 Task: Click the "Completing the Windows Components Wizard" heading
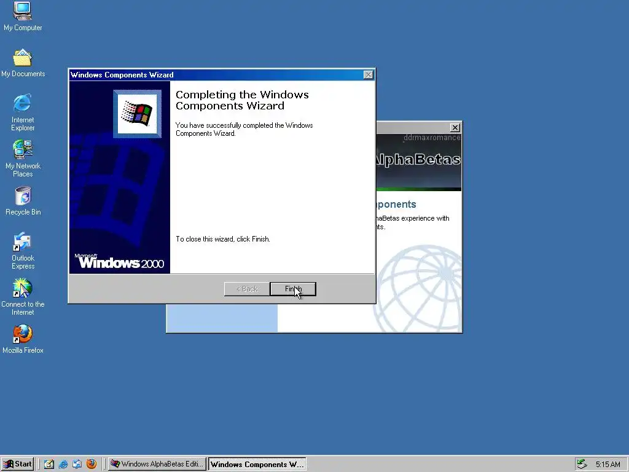(242, 100)
